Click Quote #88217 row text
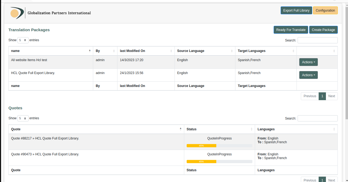 coord(45,138)
